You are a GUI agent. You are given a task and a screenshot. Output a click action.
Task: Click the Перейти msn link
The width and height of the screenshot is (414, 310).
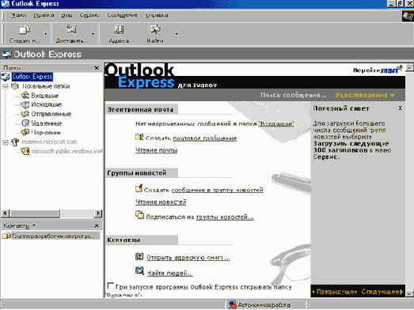378,70
